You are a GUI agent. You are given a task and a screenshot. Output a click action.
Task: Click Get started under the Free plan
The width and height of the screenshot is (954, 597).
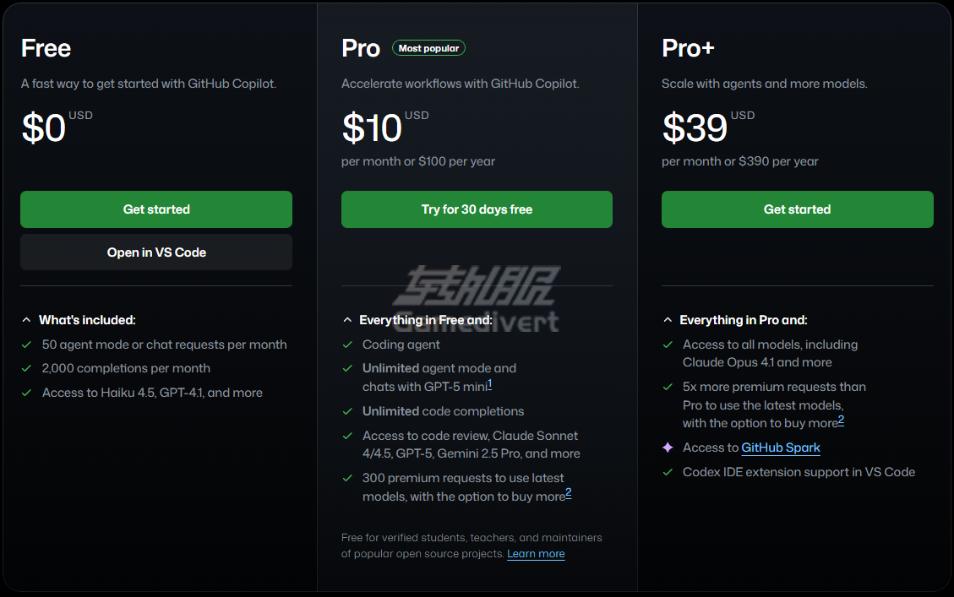155,209
